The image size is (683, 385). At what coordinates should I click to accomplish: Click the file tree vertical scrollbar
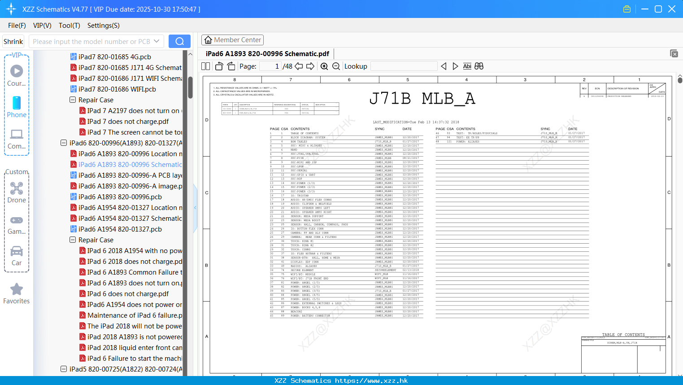tap(190, 87)
